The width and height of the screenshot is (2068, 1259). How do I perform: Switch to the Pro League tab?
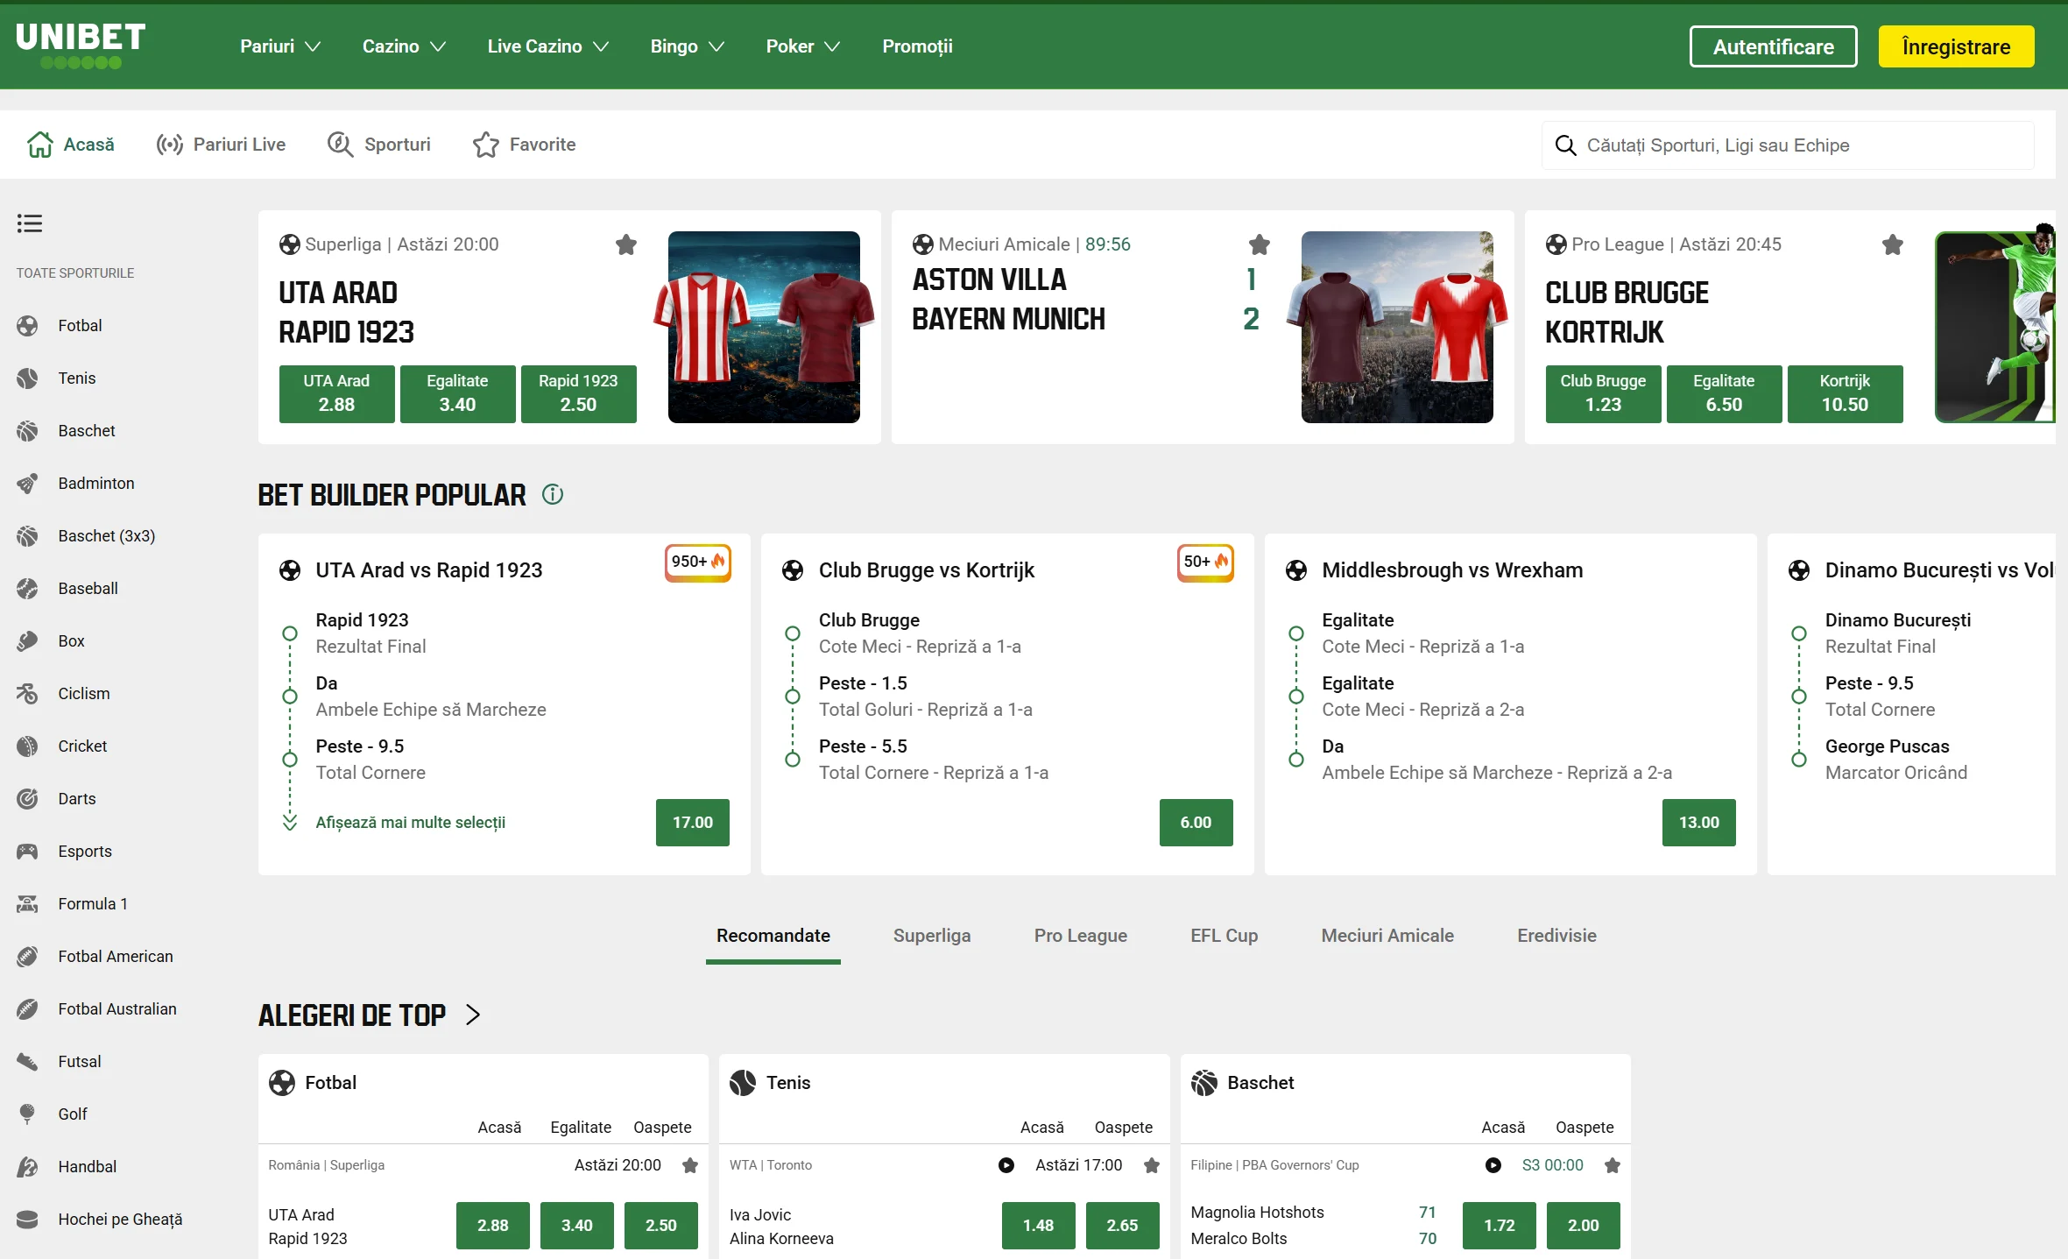1081,936
